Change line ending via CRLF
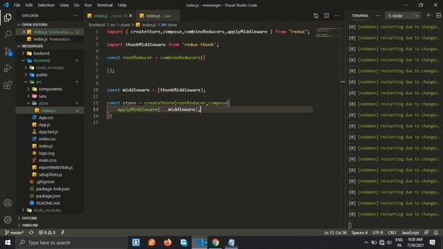The image size is (443, 249). click(x=392, y=232)
